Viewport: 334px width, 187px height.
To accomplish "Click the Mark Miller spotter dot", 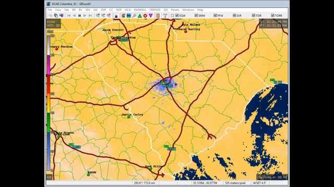I will (x=151, y=169).
